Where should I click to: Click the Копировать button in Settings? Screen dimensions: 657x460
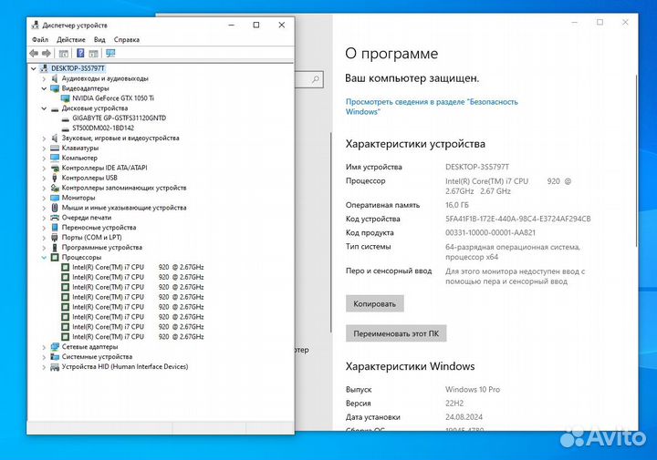click(x=375, y=304)
